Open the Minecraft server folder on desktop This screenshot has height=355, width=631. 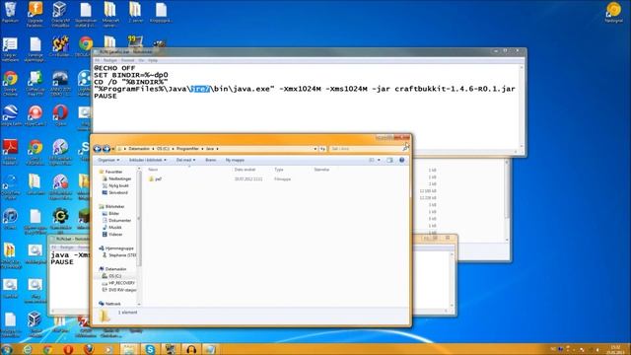pos(110,13)
